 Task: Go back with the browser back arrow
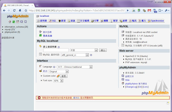pos(4,10)
